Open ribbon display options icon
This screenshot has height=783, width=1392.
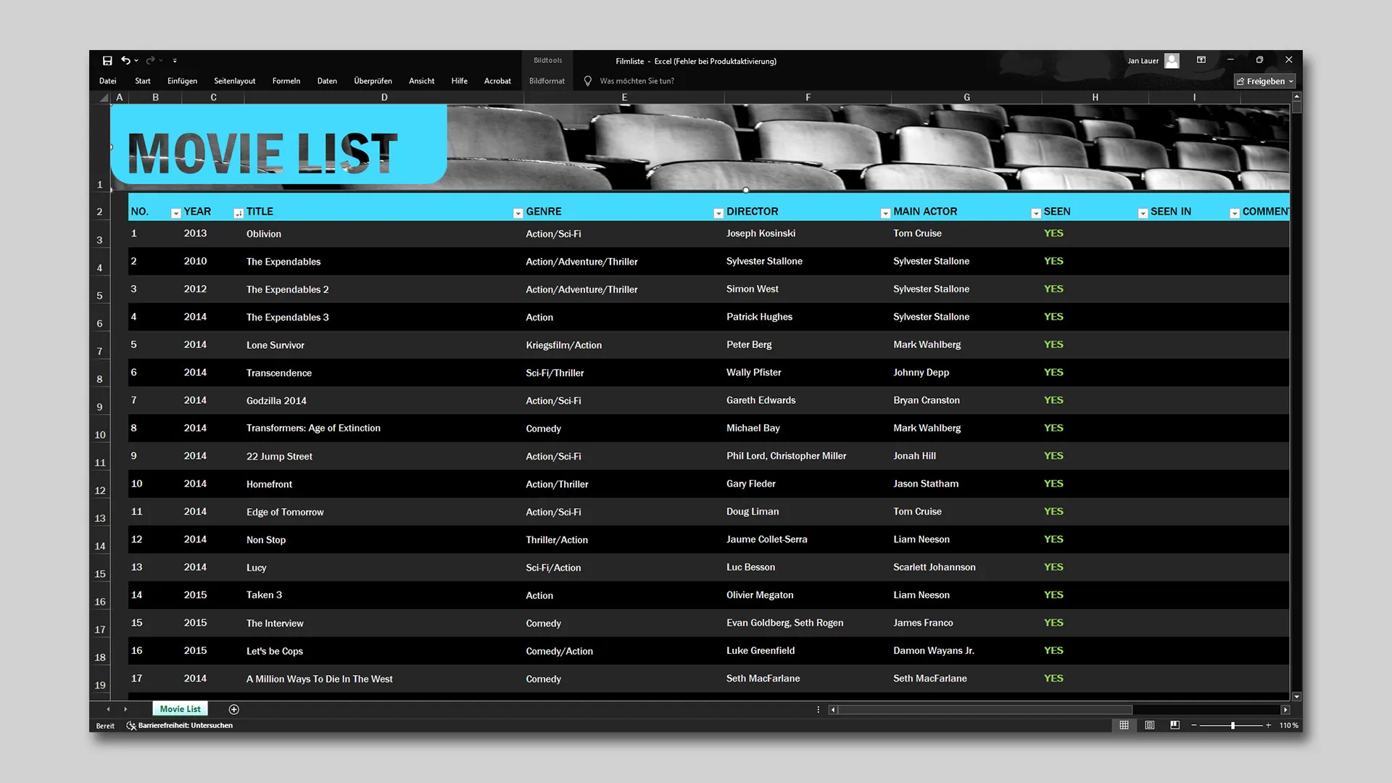click(1201, 60)
